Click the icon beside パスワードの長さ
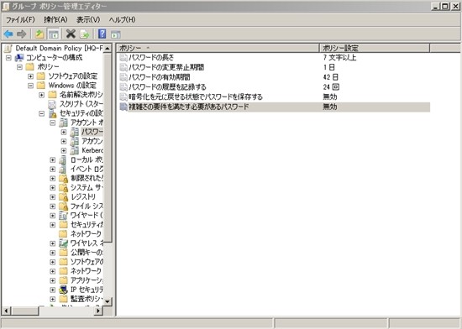 click(123, 57)
